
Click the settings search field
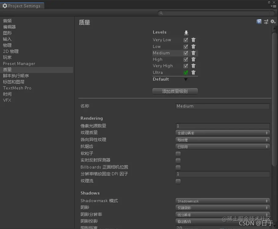216,13
